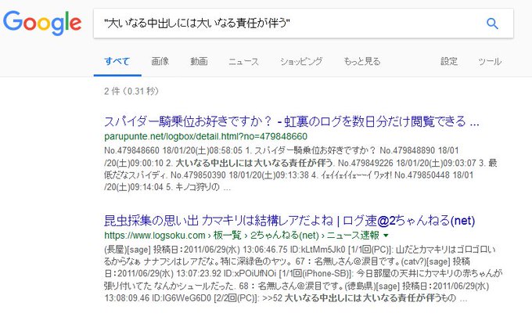Click the snippet text beginning (長屋)[sage]
Viewport: 532px width, 317px height.
click(303, 274)
